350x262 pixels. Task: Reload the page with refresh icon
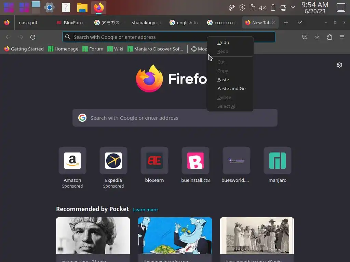[x=33, y=37]
